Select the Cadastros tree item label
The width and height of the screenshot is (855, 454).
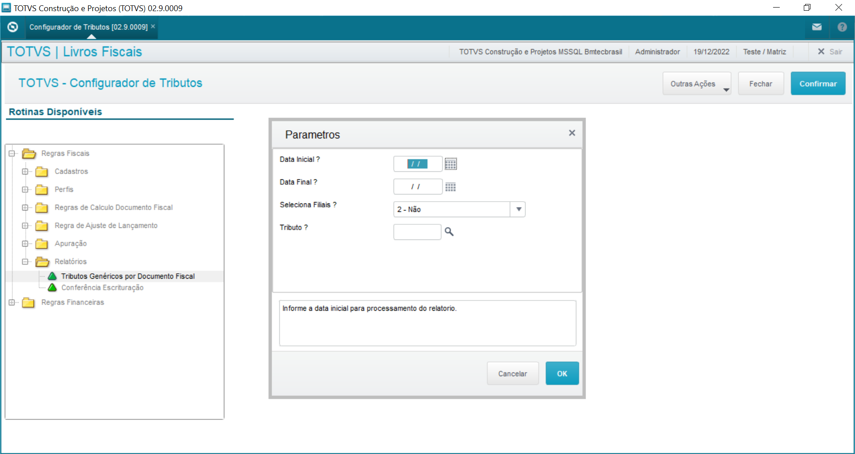coord(71,171)
